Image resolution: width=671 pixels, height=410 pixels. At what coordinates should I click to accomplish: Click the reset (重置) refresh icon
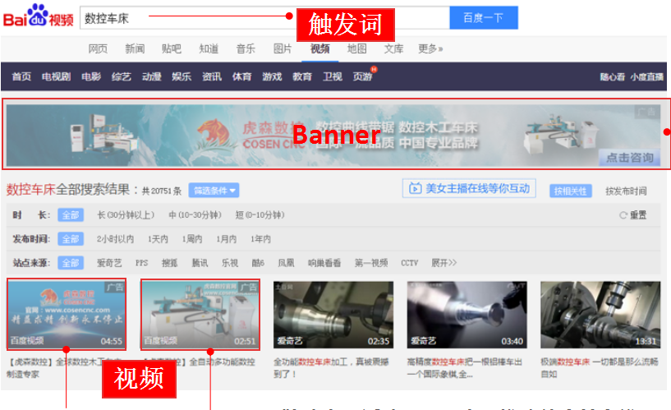tap(623, 215)
